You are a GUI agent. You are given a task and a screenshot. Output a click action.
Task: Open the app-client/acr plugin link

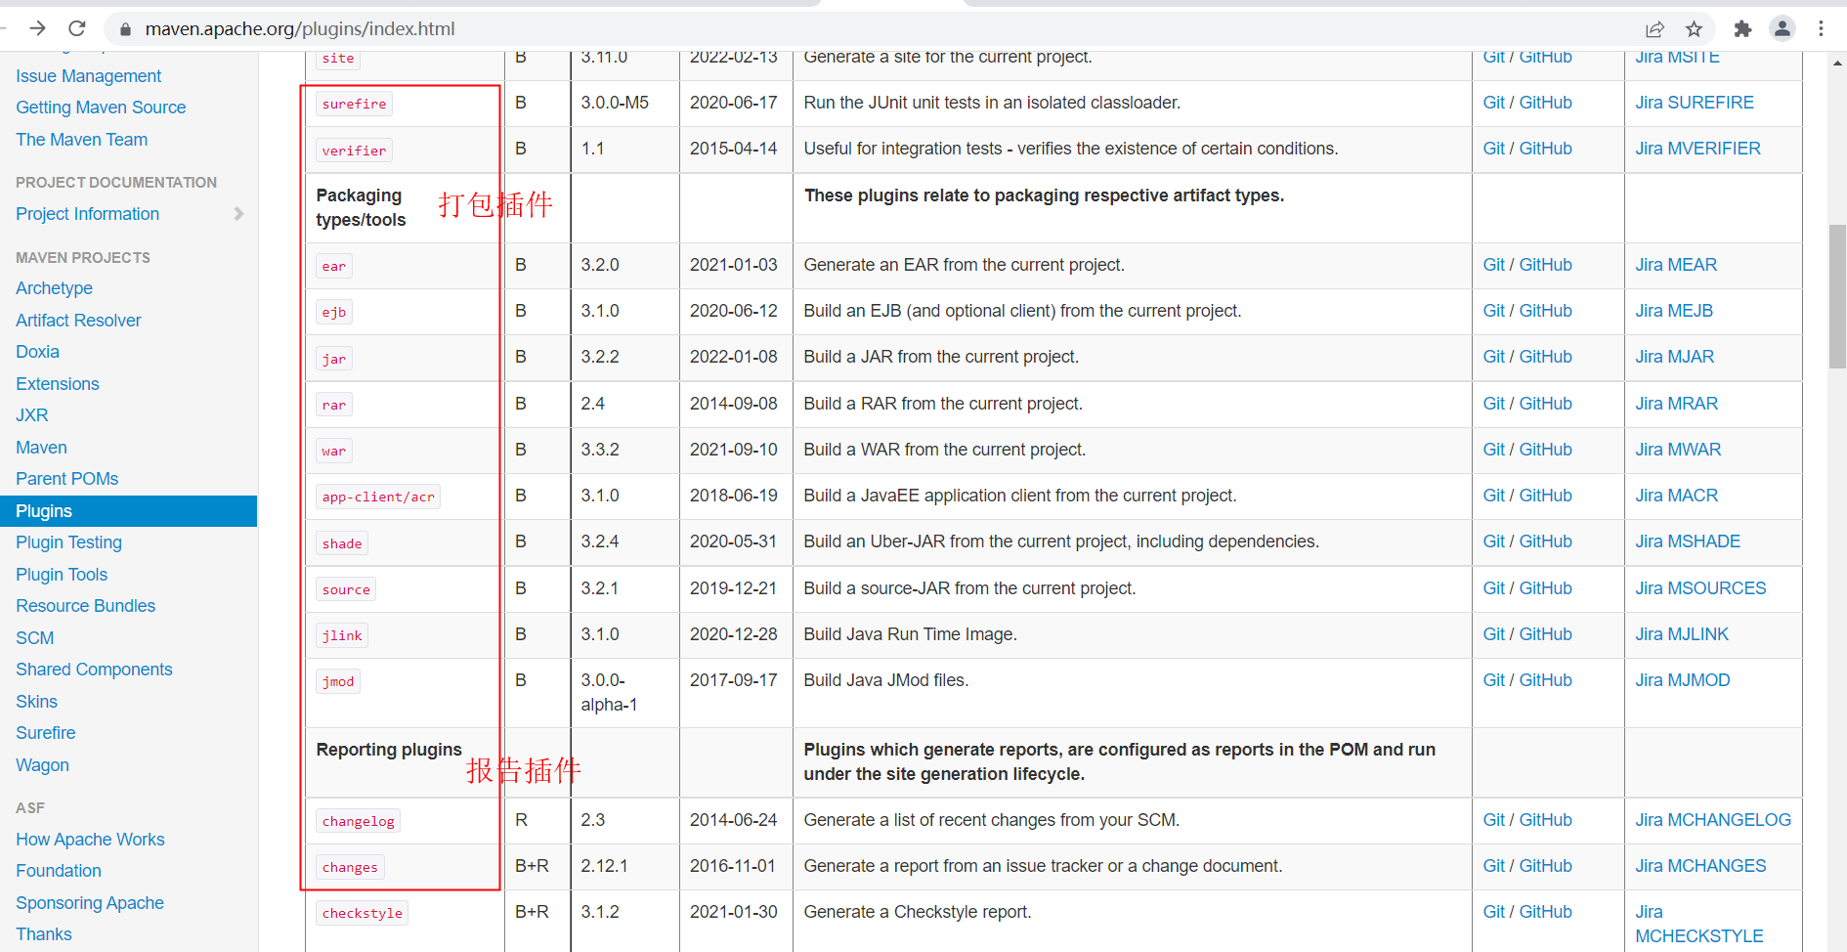click(378, 497)
